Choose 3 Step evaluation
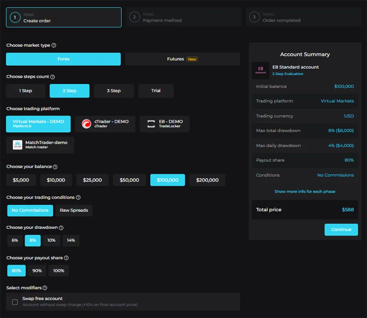The height and width of the screenshot is (318, 367). coord(114,91)
